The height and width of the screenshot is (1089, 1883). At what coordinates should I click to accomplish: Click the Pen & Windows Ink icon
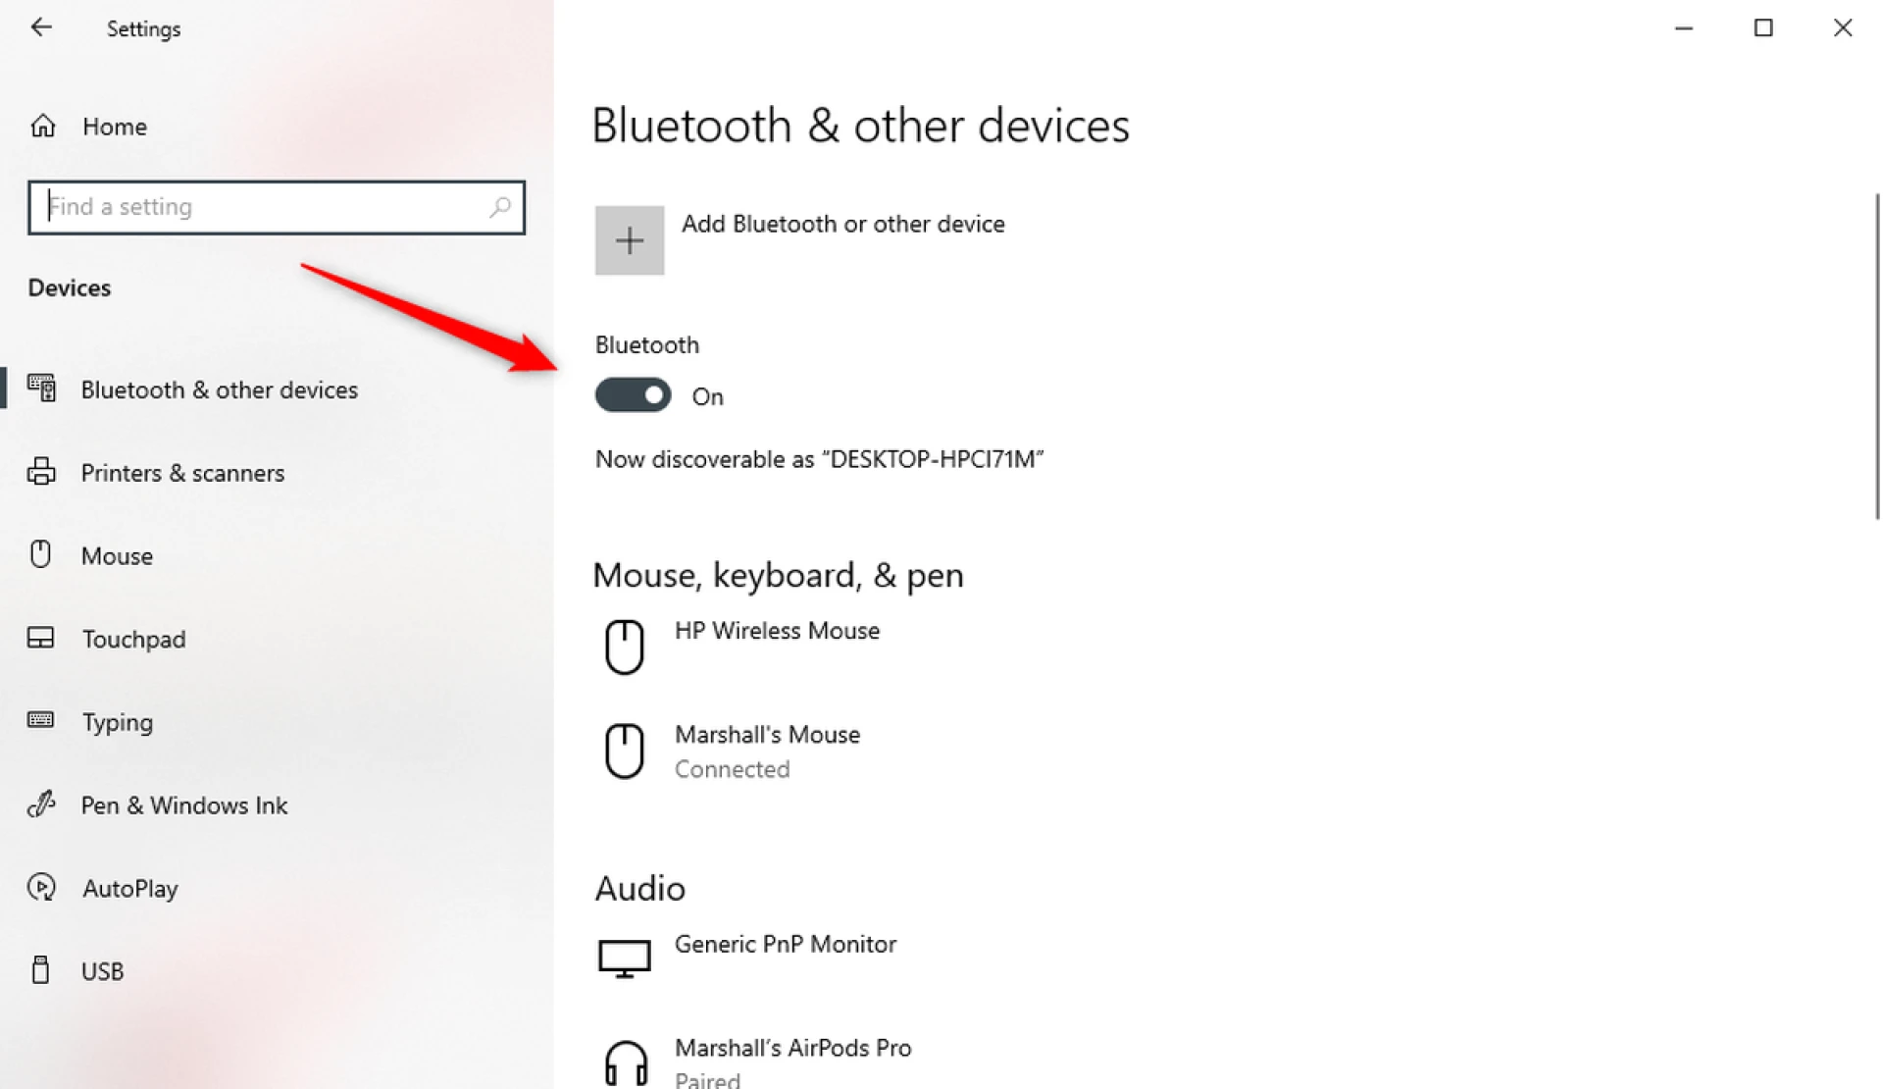tap(41, 804)
